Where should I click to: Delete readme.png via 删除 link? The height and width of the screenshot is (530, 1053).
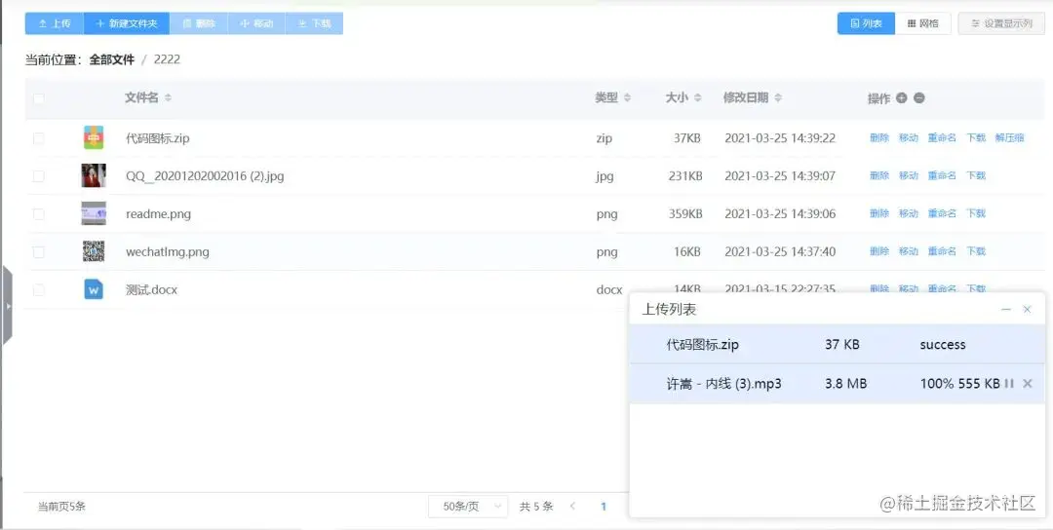pos(879,213)
